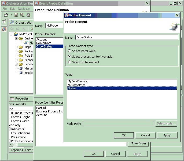
Task: Expand Probe Definitions property row
Action: pos(9,141)
